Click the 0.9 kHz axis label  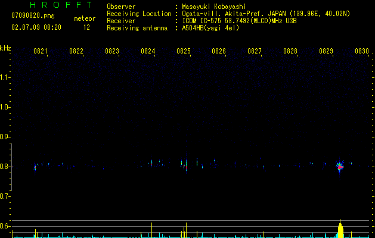(x=5, y=137)
